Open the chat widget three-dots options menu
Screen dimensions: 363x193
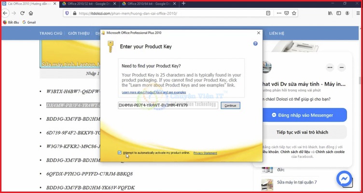click(330, 68)
